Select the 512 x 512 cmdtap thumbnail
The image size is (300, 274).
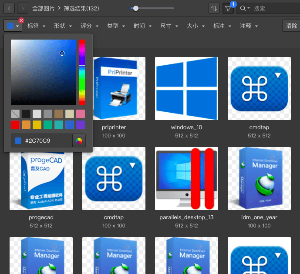(x=259, y=88)
